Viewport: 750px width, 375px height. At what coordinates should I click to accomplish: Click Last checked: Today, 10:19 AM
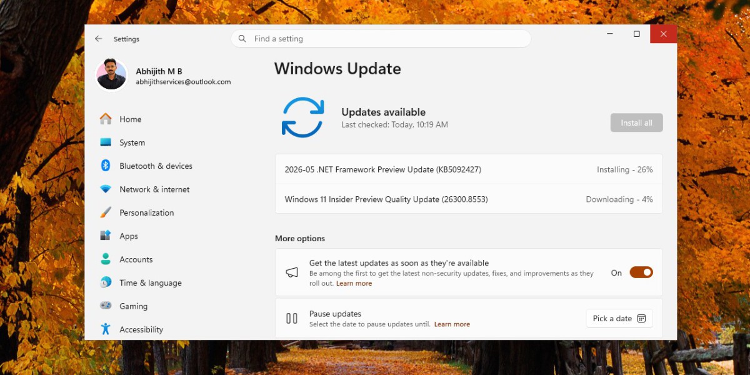pyautogui.click(x=394, y=125)
